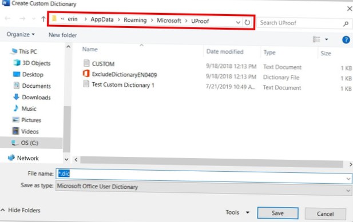Click navigation pane scroll-up arrow
This screenshot has height=222, width=353.
point(68,47)
